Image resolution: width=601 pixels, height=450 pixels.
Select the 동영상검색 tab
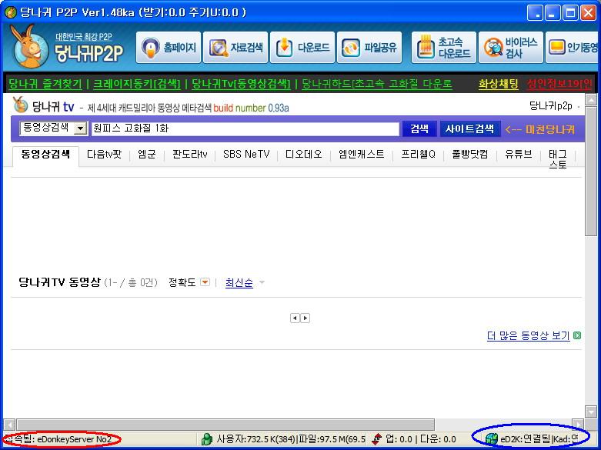pyautogui.click(x=45, y=155)
